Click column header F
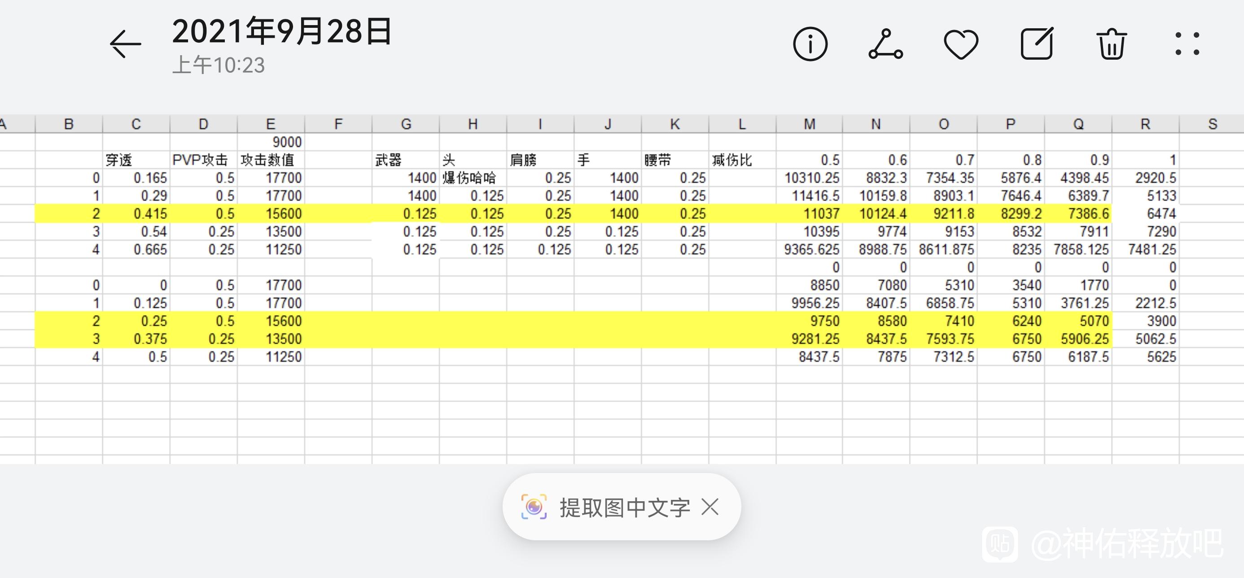Image resolution: width=1244 pixels, height=578 pixels. pyautogui.click(x=338, y=124)
